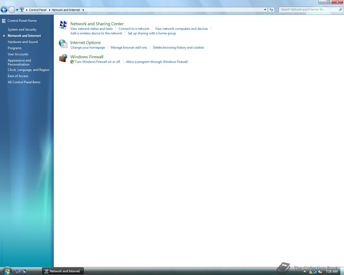Minimize the Control Panel window
The image size is (344, 275).
(x=322, y=2)
